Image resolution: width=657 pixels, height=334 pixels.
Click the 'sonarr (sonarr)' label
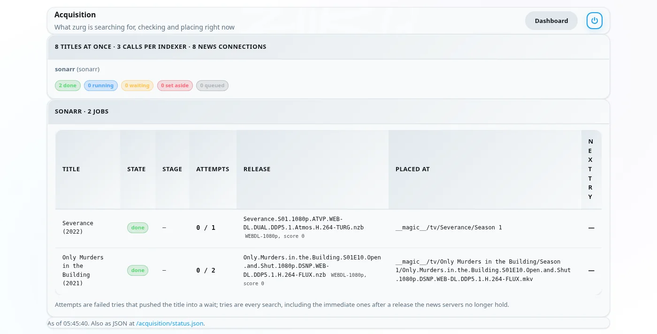(77, 69)
